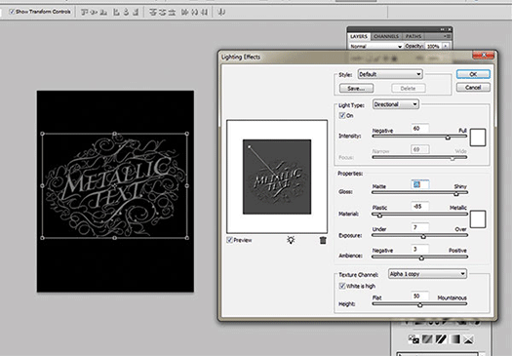Open Texture Channel dropdown showing Alpha 1 copy

[x=427, y=274]
